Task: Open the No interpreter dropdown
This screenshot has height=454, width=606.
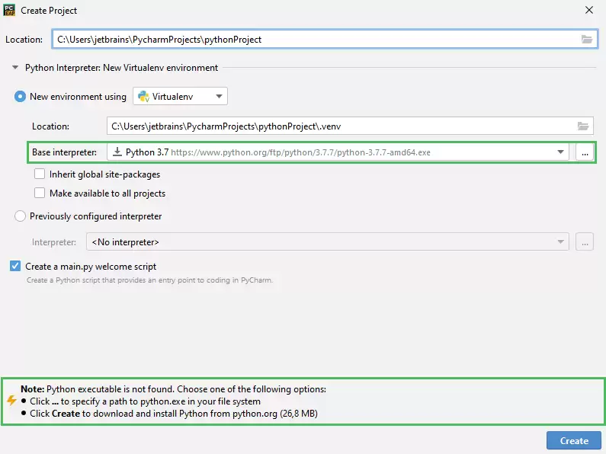Action: coord(327,241)
